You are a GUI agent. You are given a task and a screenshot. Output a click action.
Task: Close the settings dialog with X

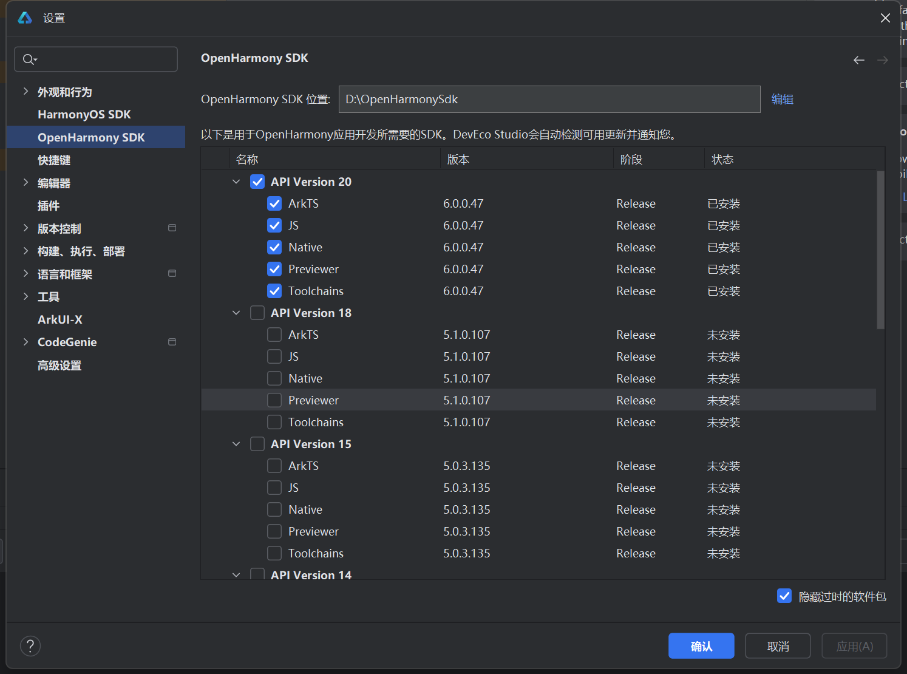point(885,18)
